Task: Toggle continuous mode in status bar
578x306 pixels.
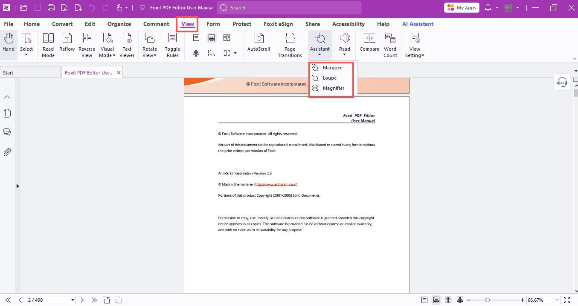Action: (436, 300)
